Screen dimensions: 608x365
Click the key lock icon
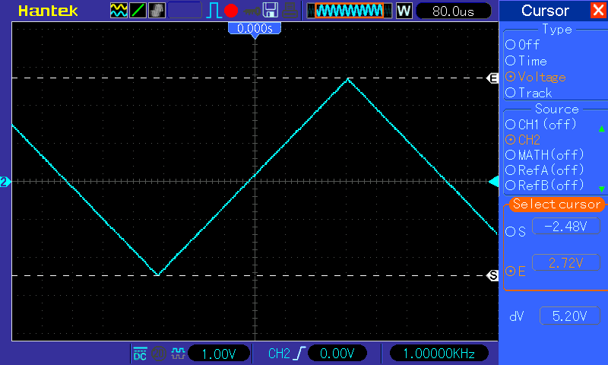252,11
